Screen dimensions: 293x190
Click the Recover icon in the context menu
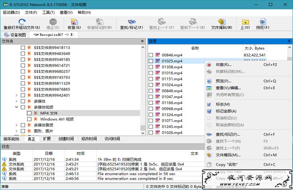tap(209, 65)
